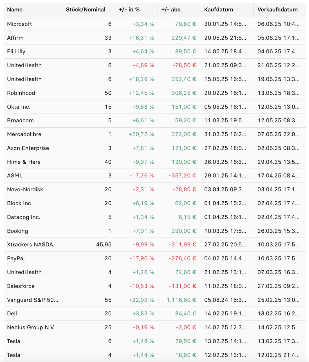Image resolution: width=309 pixels, height=362 pixels.
Task: Open the Robinhood trade entry
Action: (155, 93)
